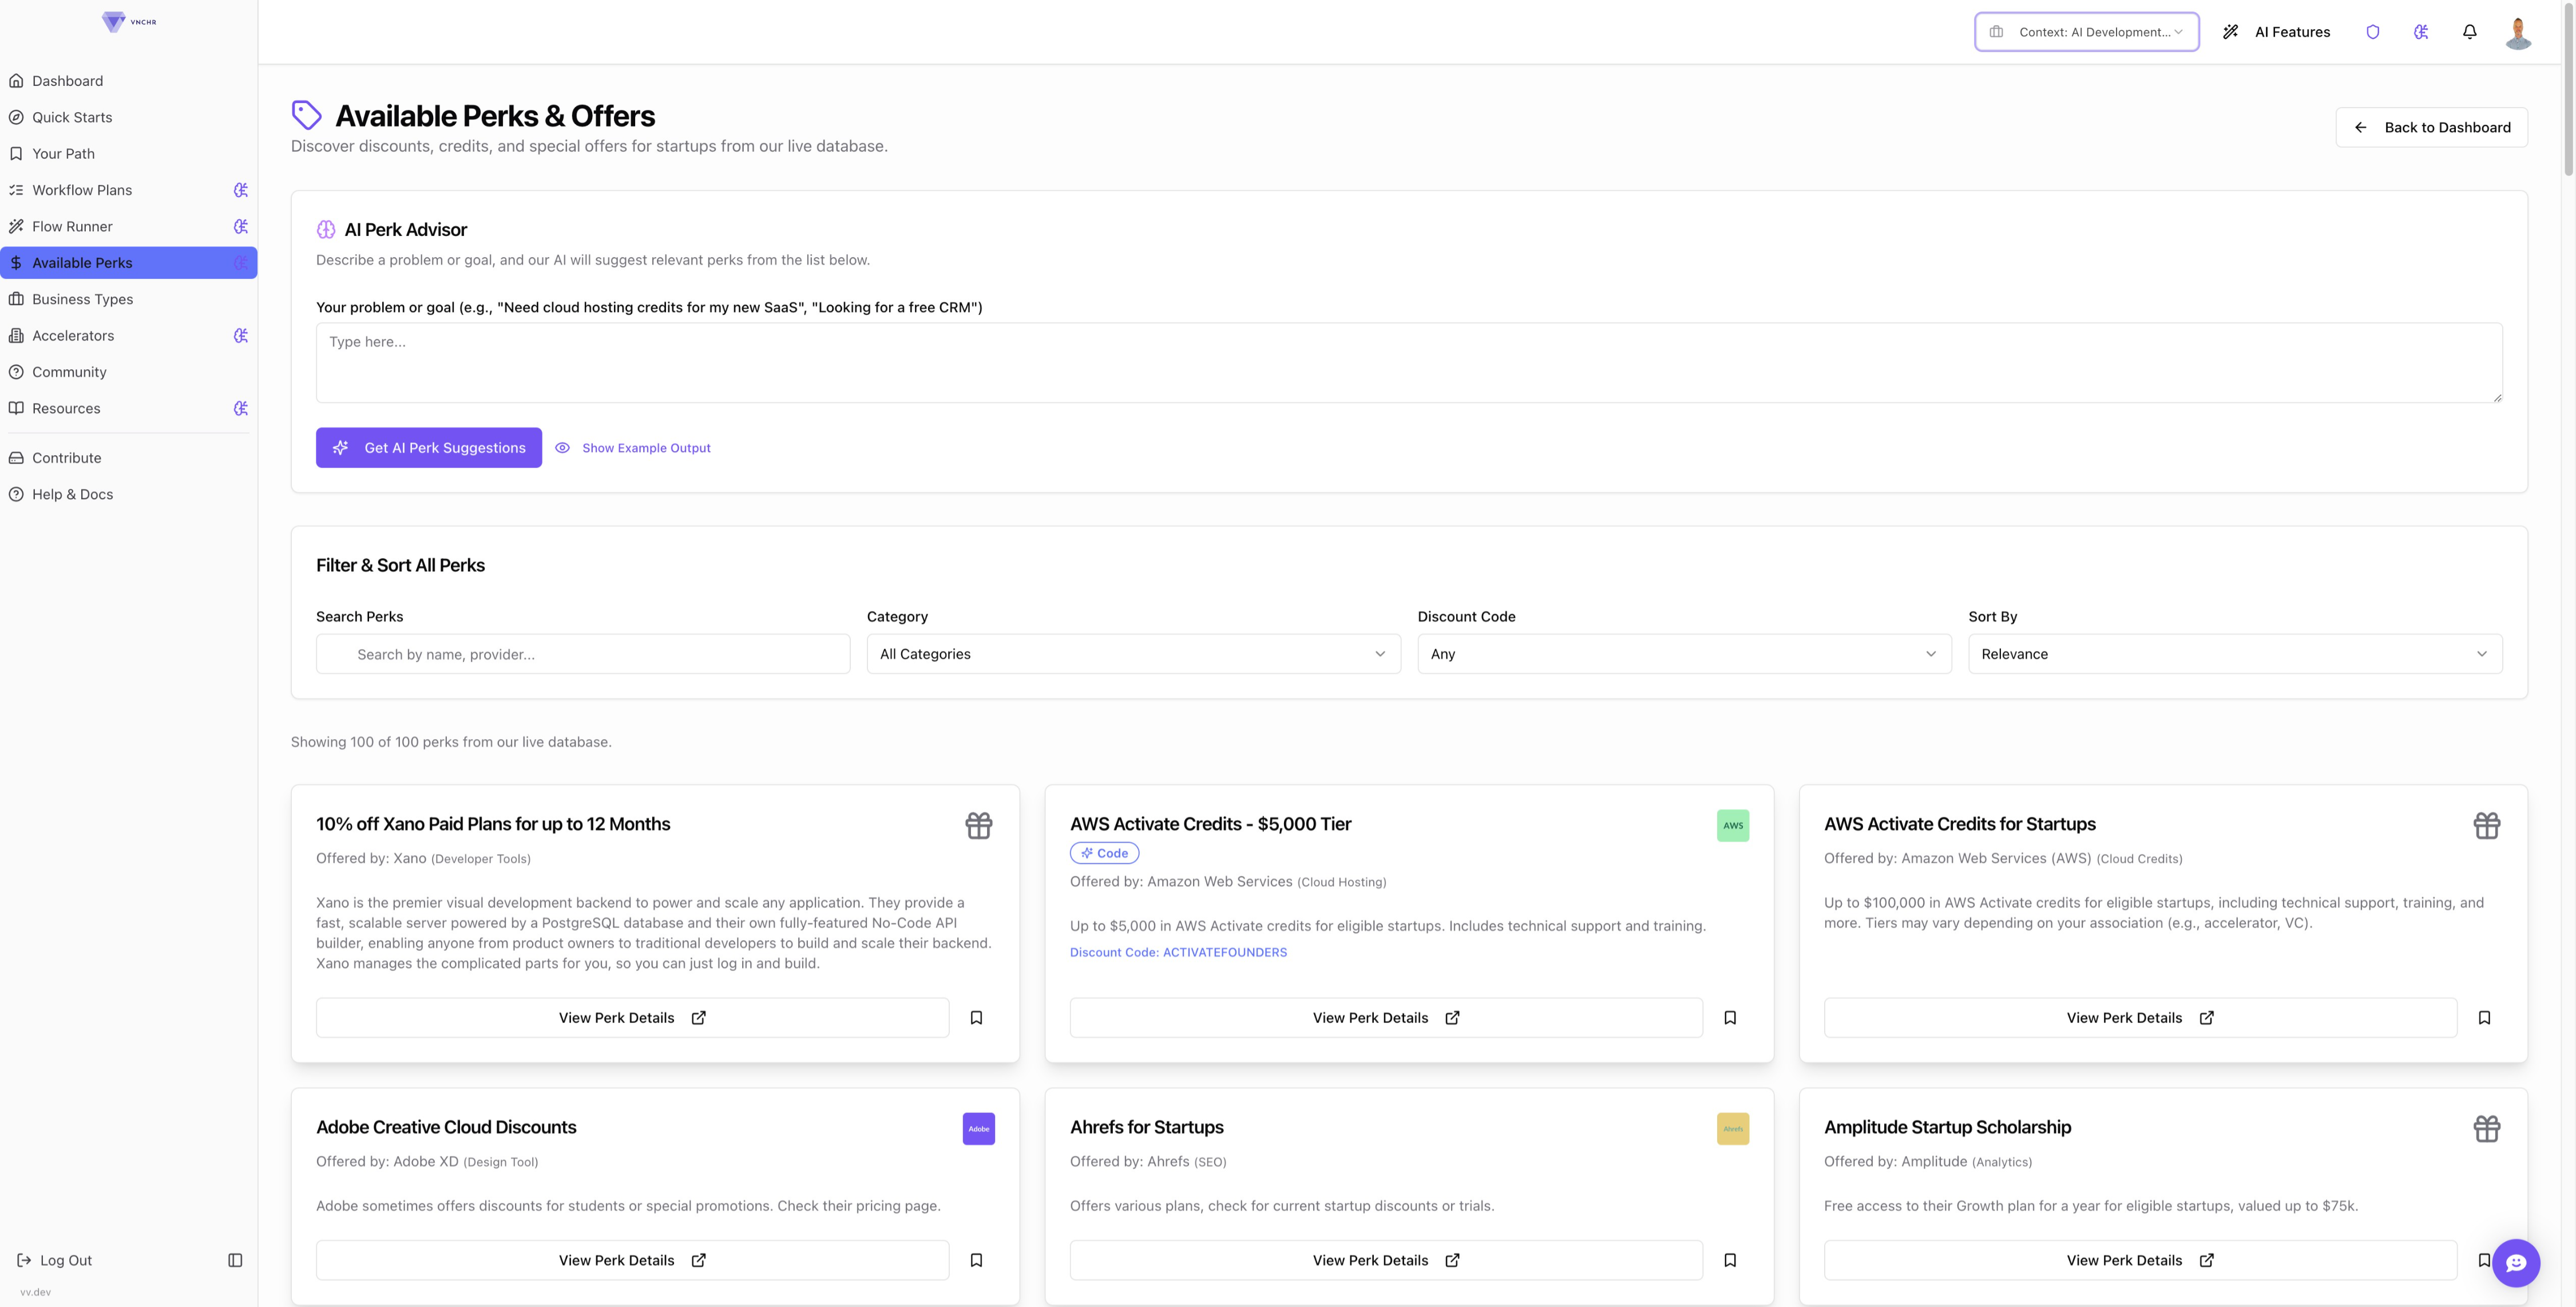This screenshot has width=2576, height=1307.
Task: Collapse the sidebar using the panel icon
Action: [235, 1260]
